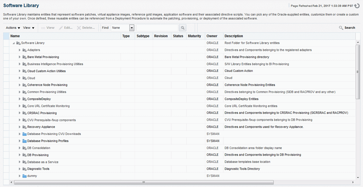Viewport: 363px width, 187px height.
Task: Expand the Cloud Custom Action Utilities folder
Action: [x=20, y=71]
